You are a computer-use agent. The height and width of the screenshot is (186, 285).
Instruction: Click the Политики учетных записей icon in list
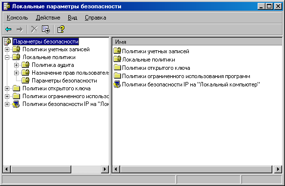[x=117, y=51]
